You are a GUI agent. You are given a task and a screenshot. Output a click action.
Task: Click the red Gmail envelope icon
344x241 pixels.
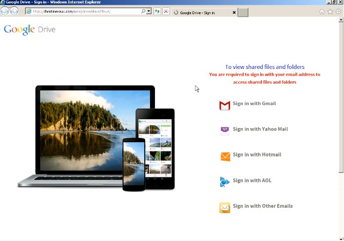(x=225, y=106)
